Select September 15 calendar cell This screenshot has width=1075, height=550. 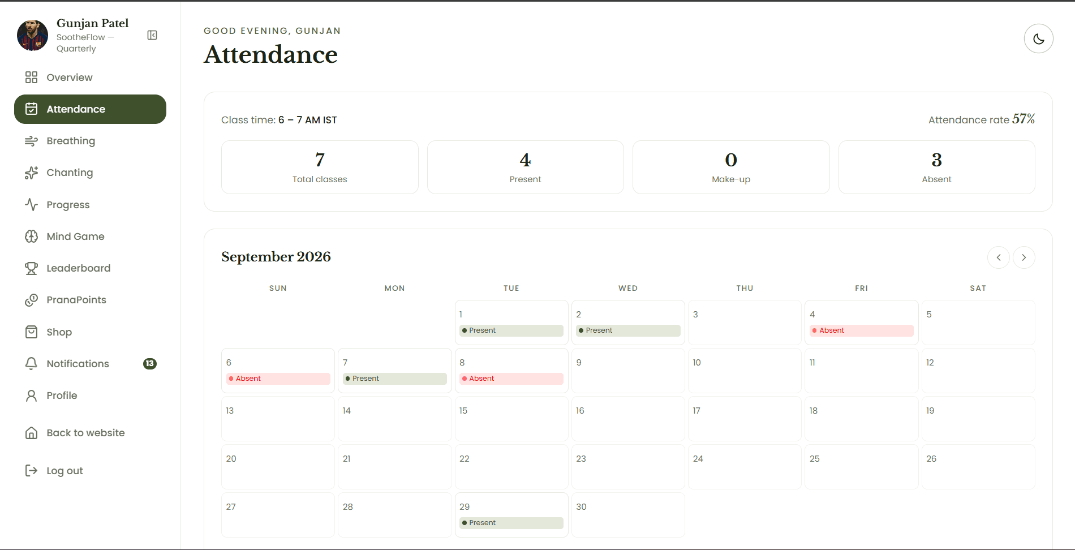pos(511,419)
